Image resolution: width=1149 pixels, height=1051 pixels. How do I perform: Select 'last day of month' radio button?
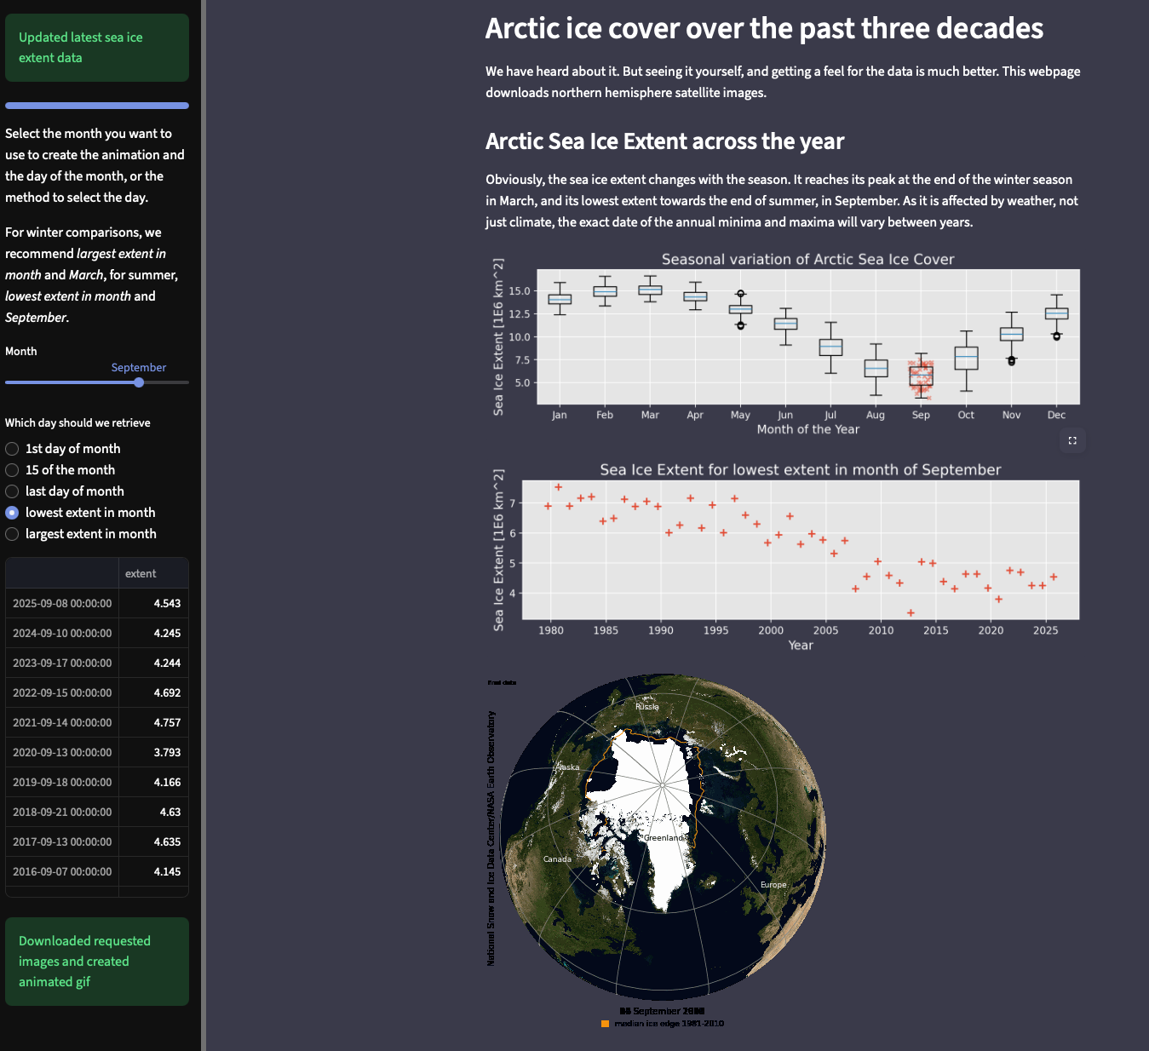point(12,491)
